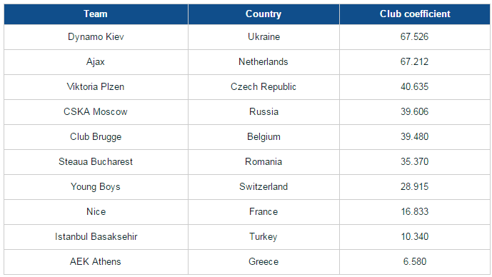
Task: Click the Club Brugge team name
Action: 96,137
